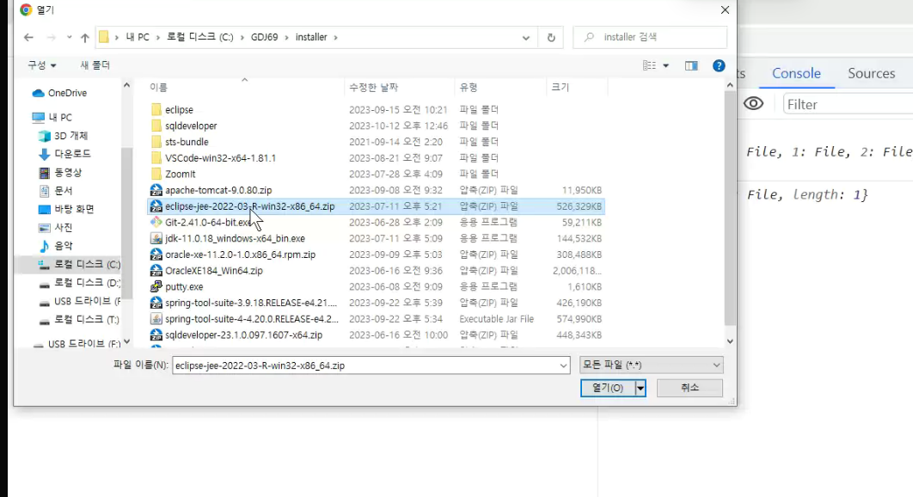Open the 모든 파일 file type dropdown
Image resolution: width=913 pixels, height=497 pixels.
click(652, 365)
